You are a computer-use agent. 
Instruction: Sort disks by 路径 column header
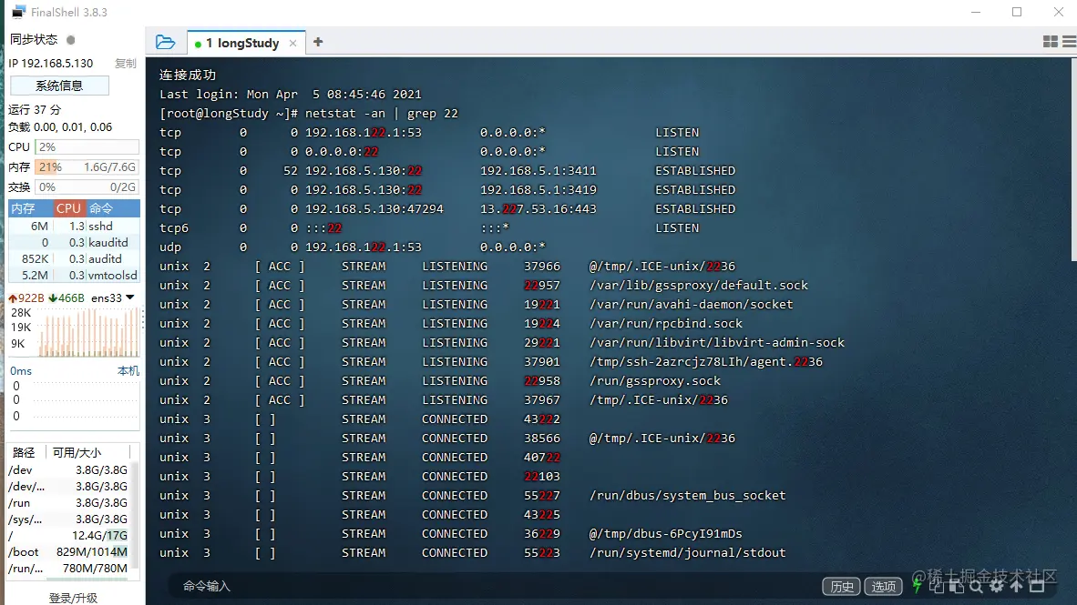[24, 452]
